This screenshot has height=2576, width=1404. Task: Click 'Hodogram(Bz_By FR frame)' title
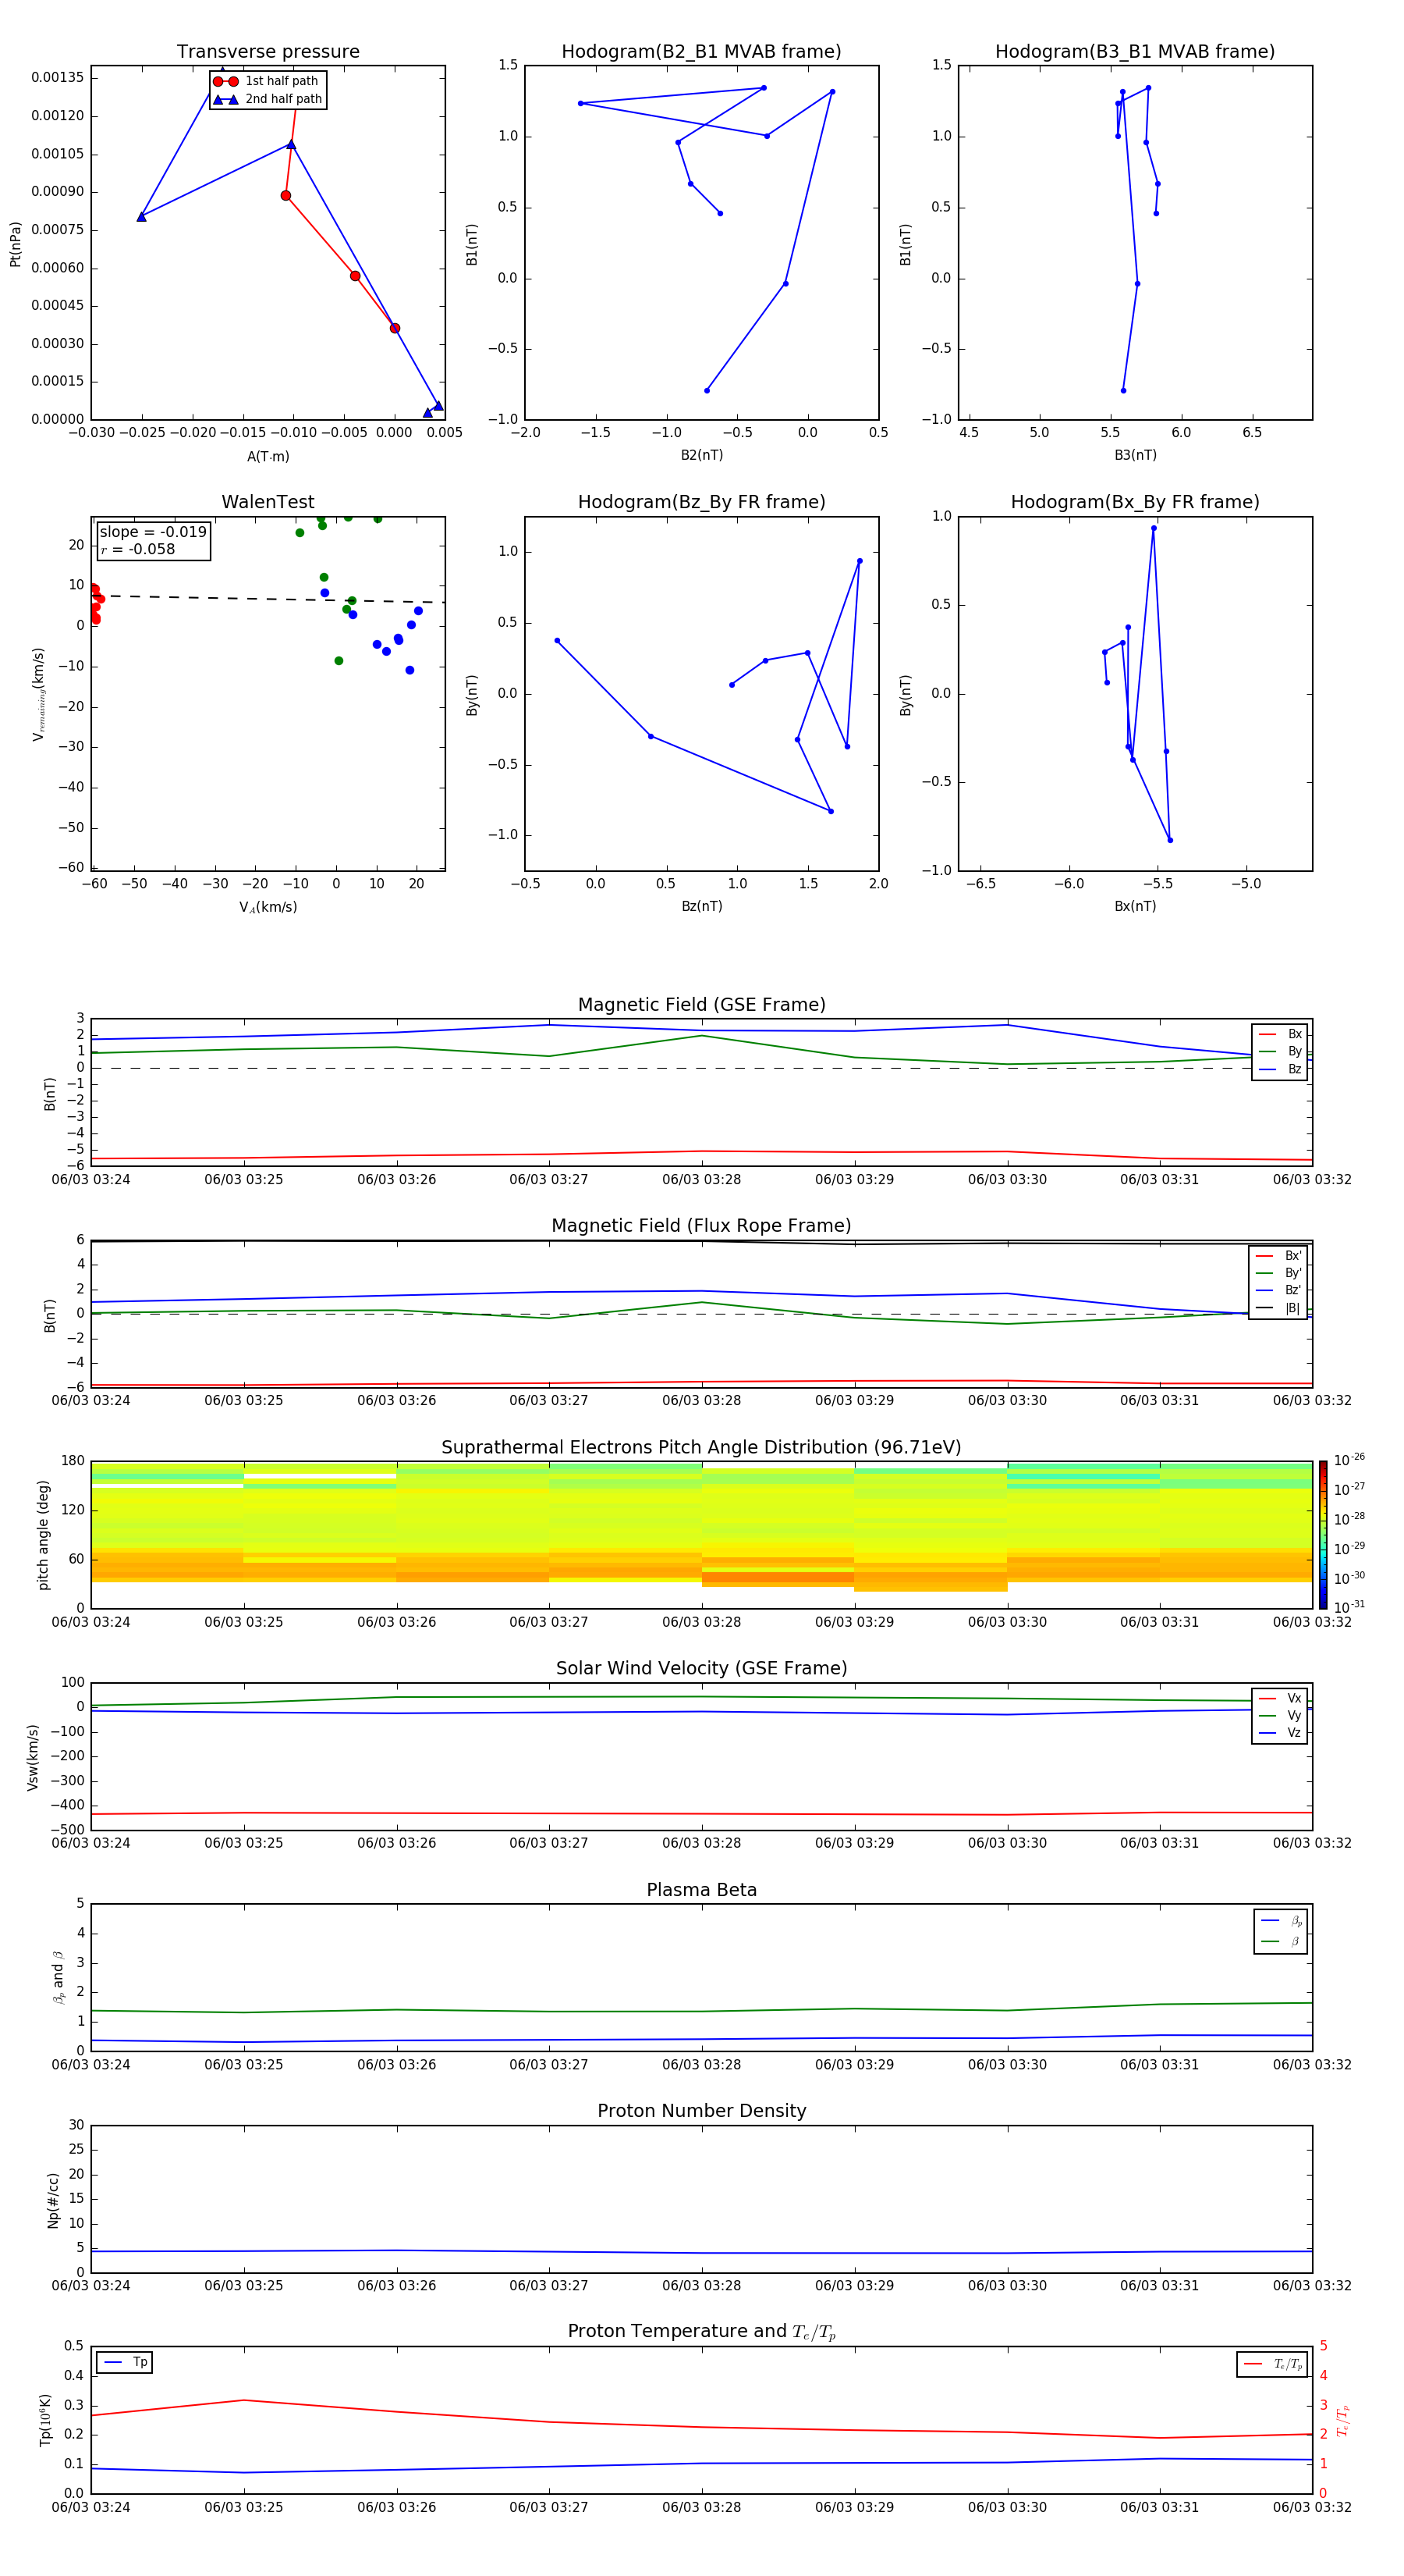701,502
